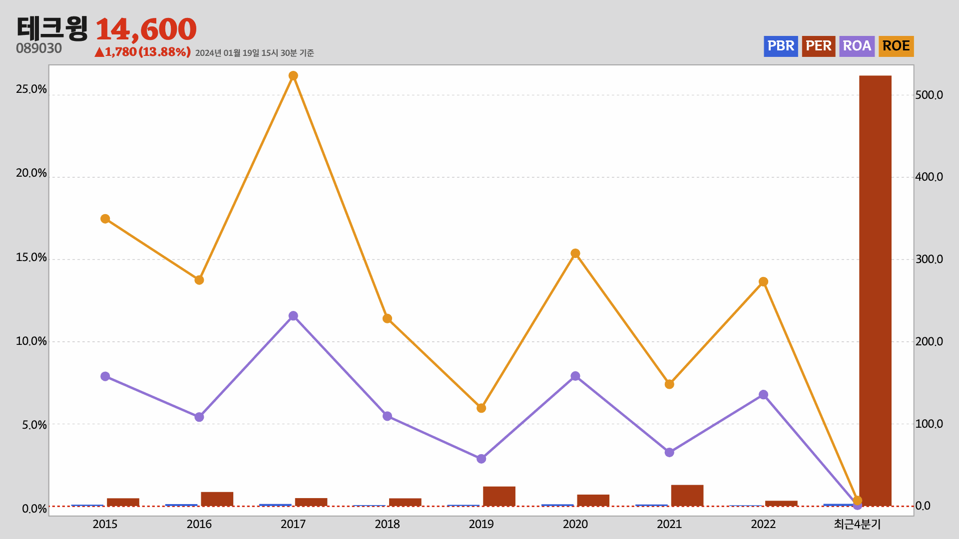Toggle the PBR legend badge
The width and height of the screenshot is (959, 539).
click(x=781, y=46)
